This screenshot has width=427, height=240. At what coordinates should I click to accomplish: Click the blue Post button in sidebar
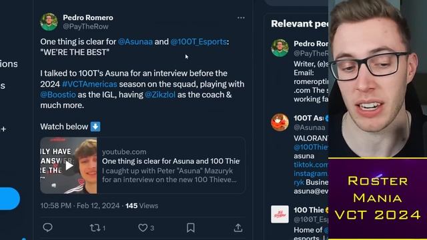click(x=10, y=199)
